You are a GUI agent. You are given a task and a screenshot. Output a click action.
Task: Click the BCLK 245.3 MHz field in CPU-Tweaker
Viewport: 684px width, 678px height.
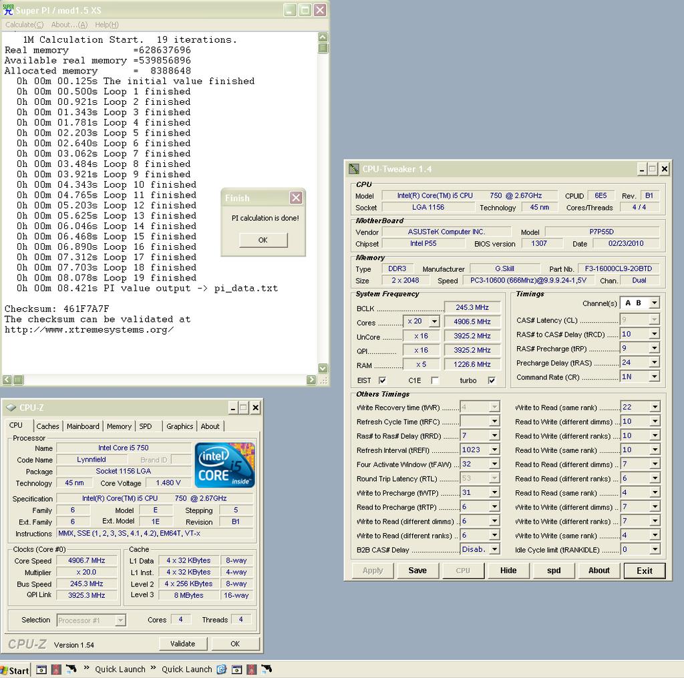pos(472,307)
